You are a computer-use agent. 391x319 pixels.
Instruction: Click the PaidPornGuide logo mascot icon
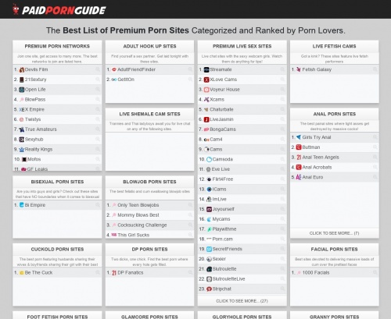tap(16, 9)
